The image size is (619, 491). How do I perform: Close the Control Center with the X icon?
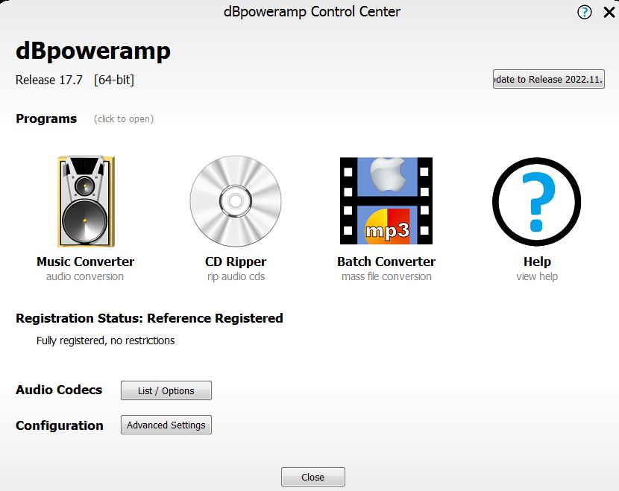[x=609, y=12]
